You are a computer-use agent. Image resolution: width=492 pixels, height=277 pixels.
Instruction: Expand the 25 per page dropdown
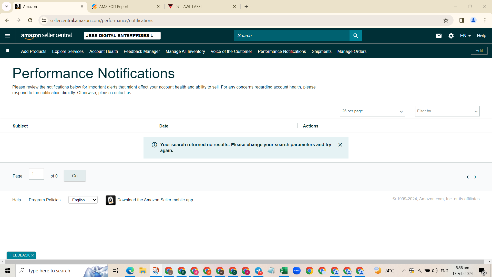[372, 111]
